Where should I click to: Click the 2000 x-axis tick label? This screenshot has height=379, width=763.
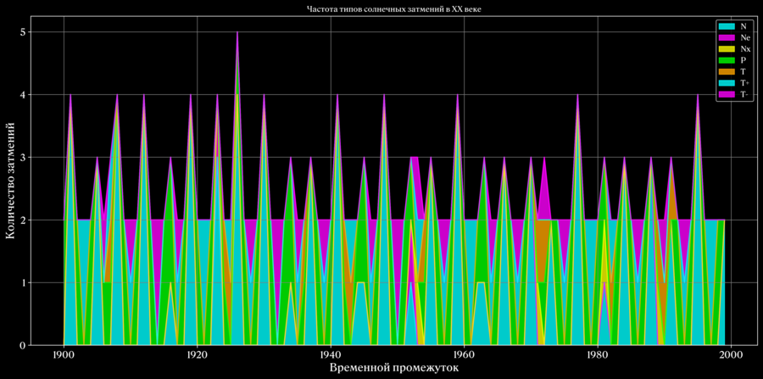731,354
